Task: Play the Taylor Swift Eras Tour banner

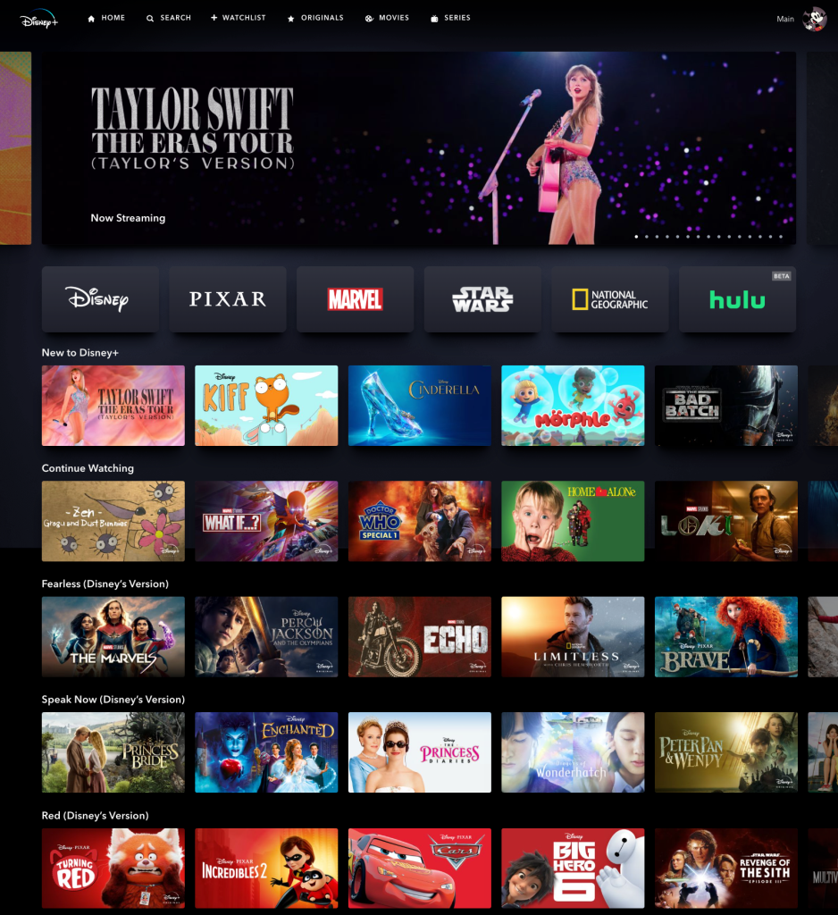Action: pyautogui.click(x=418, y=147)
